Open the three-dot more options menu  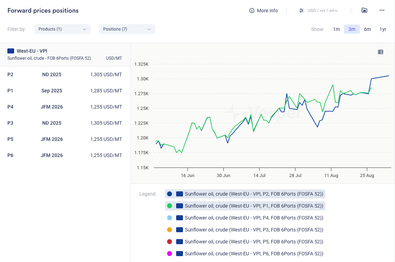tap(382, 11)
